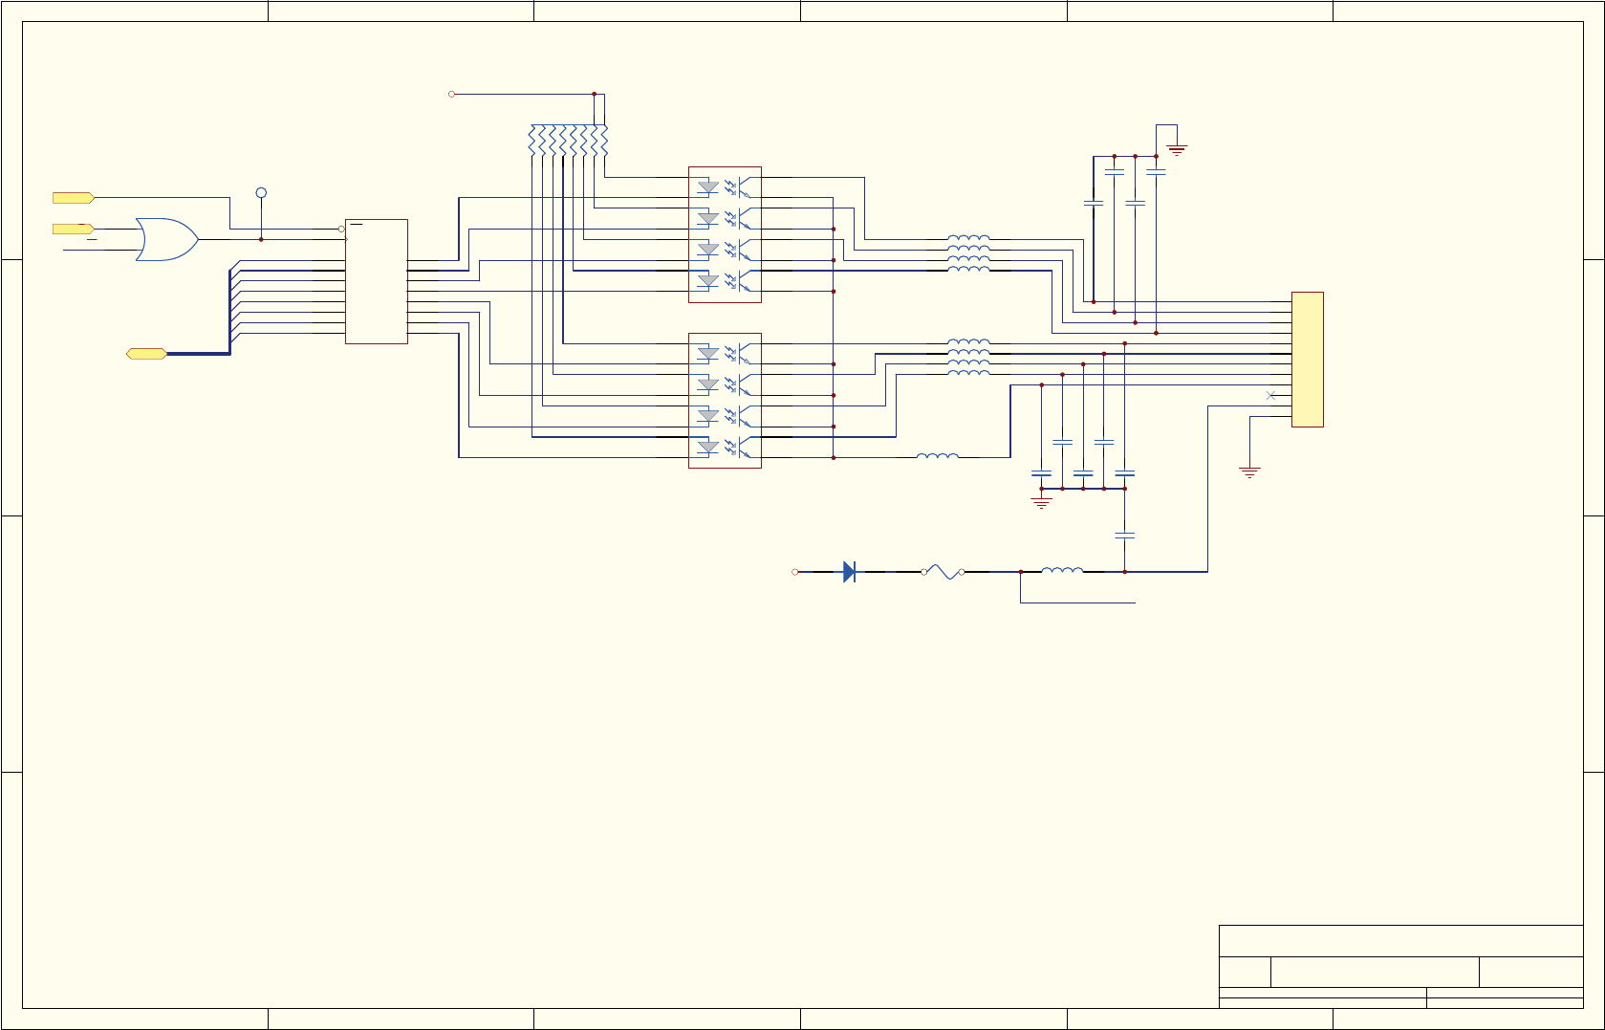Screen dimensions: 1605x1030
Task: Click the ground symbol at the top right
Action: coord(1177,149)
